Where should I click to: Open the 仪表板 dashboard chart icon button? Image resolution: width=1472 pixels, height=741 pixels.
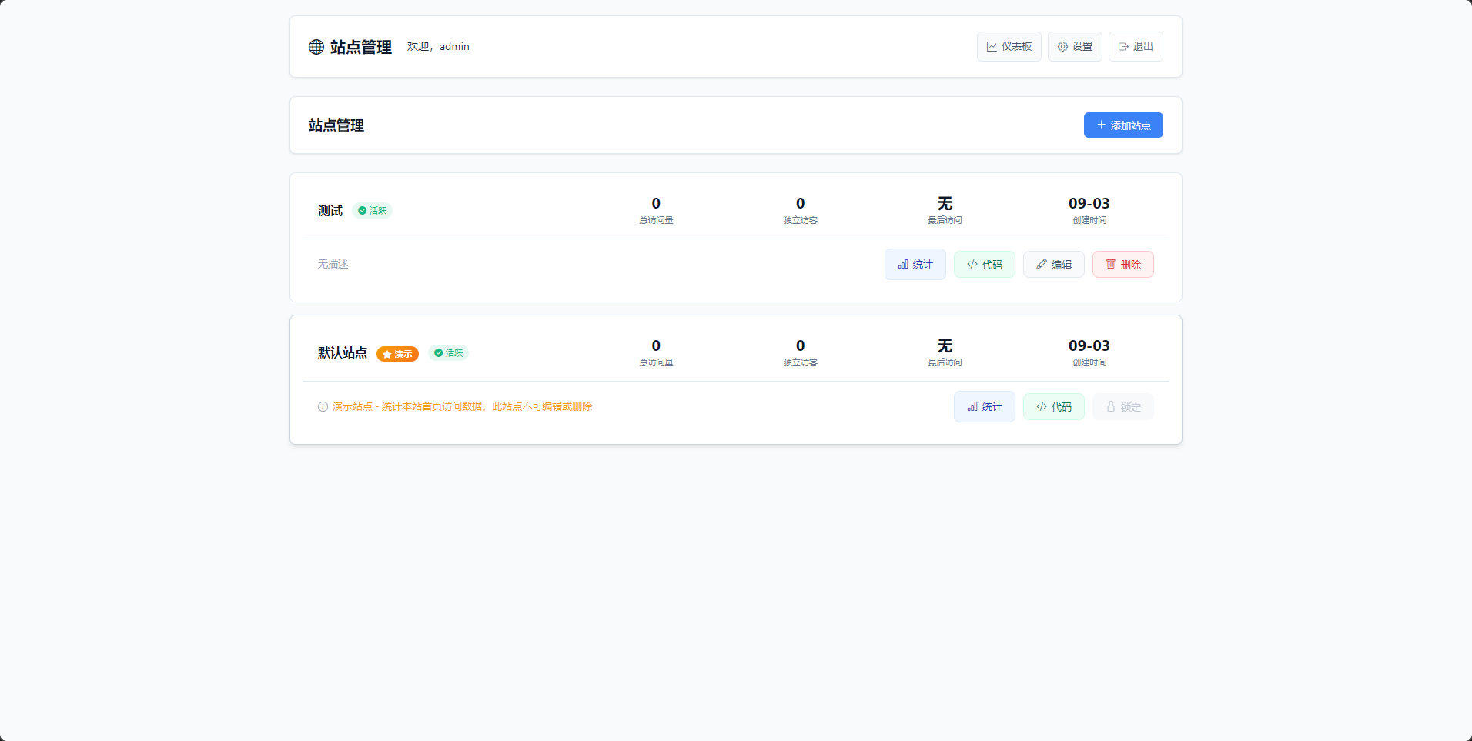pos(1009,47)
